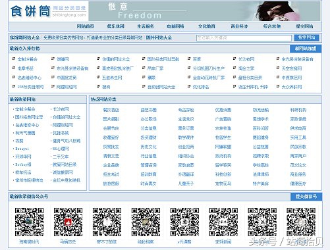The height and width of the screenshot is (250, 330).
Task: Select the 生活常识 category
Action: pyautogui.click(x=186, y=119)
